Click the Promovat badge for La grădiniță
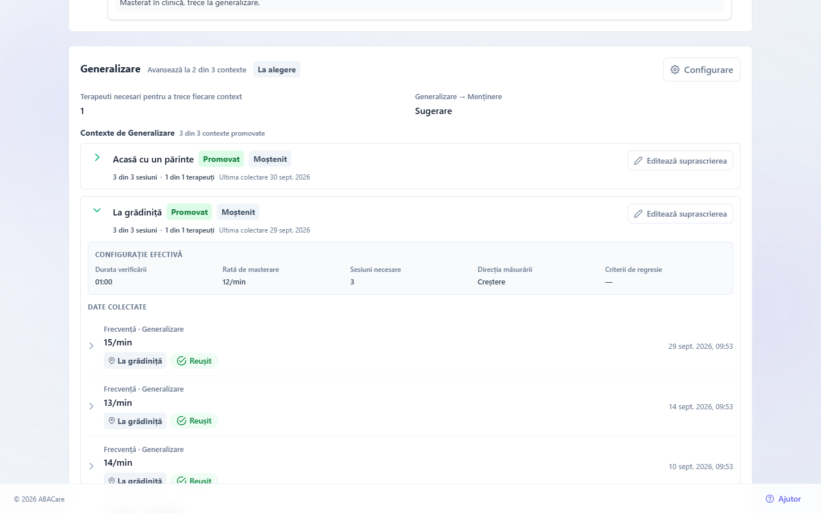Image resolution: width=821 pixels, height=513 pixels. click(189, 212)
